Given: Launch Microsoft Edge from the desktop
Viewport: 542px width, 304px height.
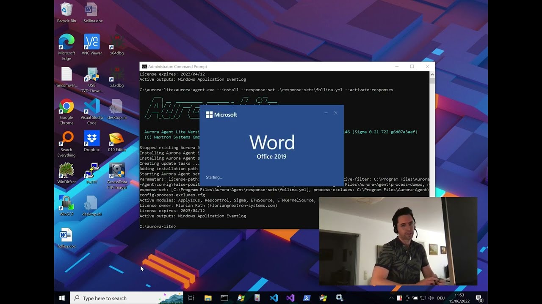Looking at the screenshot, I should click(66, 47).
